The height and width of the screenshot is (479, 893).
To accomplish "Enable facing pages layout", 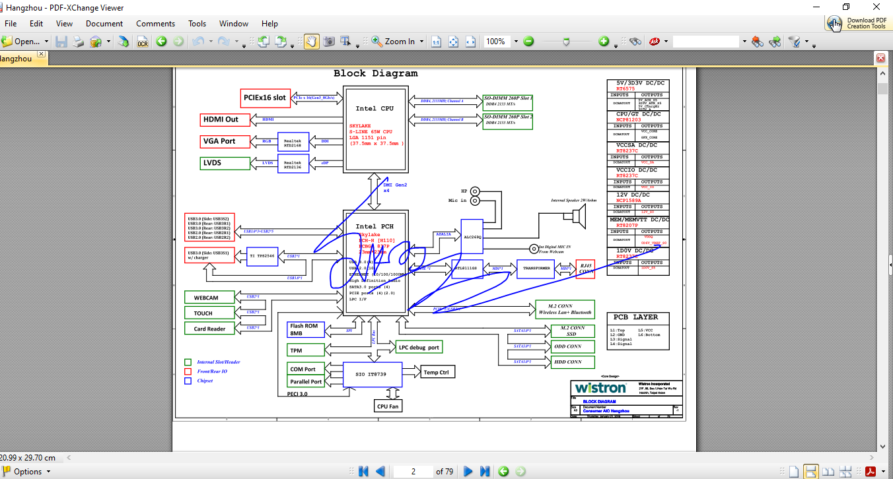I will (828, 471).
